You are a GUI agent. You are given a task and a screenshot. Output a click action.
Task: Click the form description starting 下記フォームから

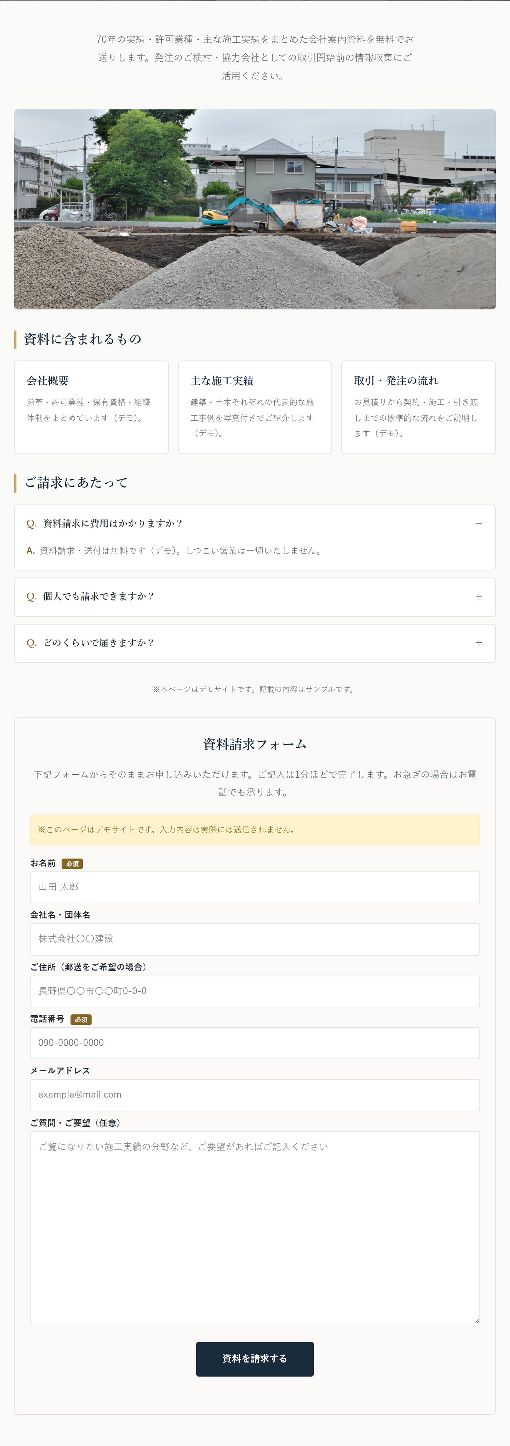tap(255, 783)
